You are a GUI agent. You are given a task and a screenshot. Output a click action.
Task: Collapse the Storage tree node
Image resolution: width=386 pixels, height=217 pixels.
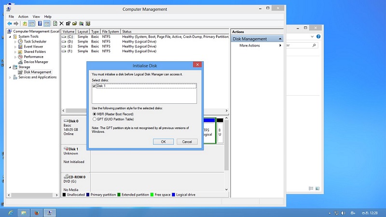click(x=10, y=67)
